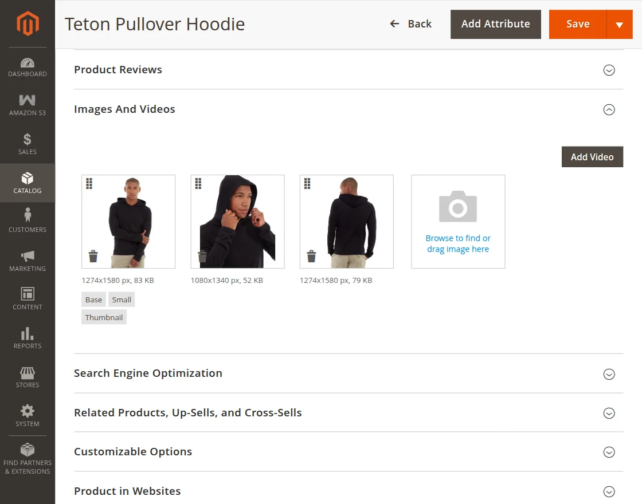Open the Save button dropdown arrow

[x=619, y=25]
